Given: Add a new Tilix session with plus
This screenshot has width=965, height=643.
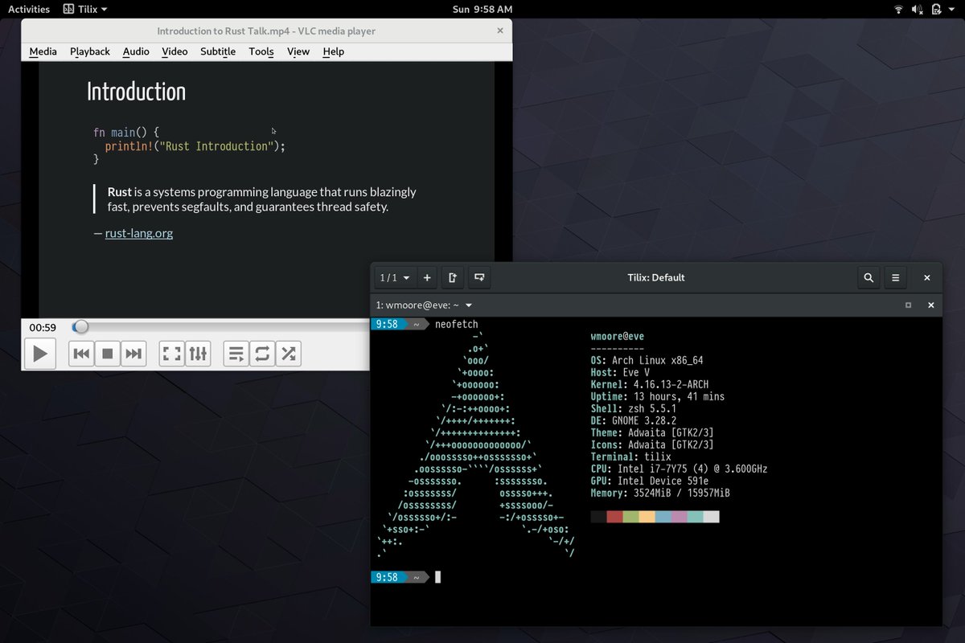Looking at the screenshot, I should click(x=427, y=277).
